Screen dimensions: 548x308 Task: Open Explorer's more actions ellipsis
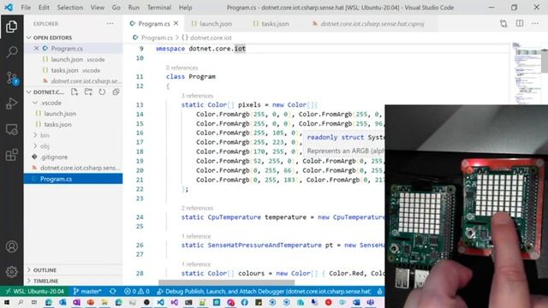coord(110,24)
